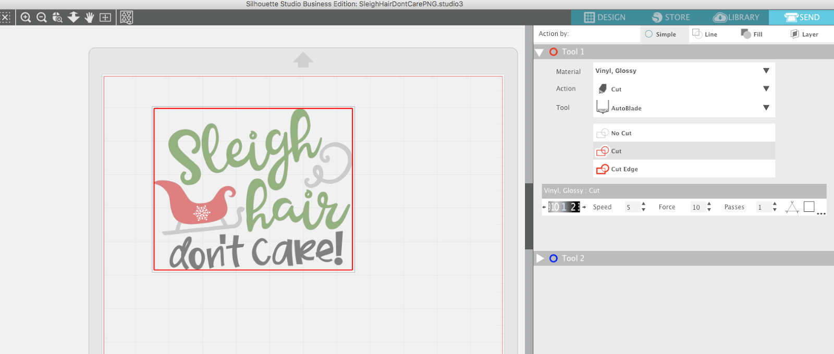Toggle the line segment overcut square checkbox
This screenshot has width=834, height=354.
coord(809,207)
